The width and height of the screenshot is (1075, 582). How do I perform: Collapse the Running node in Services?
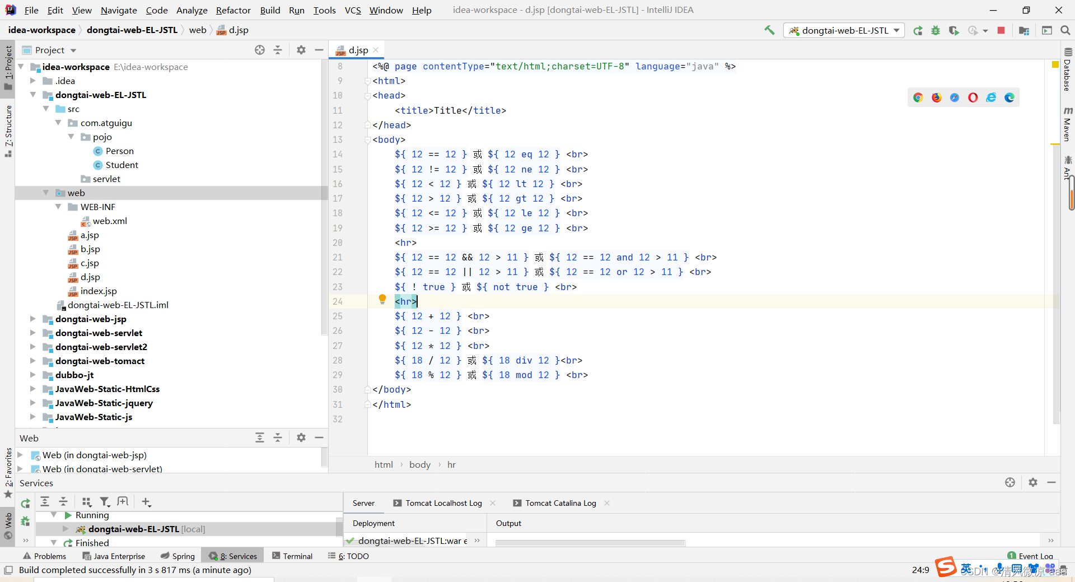coord(54,515)
